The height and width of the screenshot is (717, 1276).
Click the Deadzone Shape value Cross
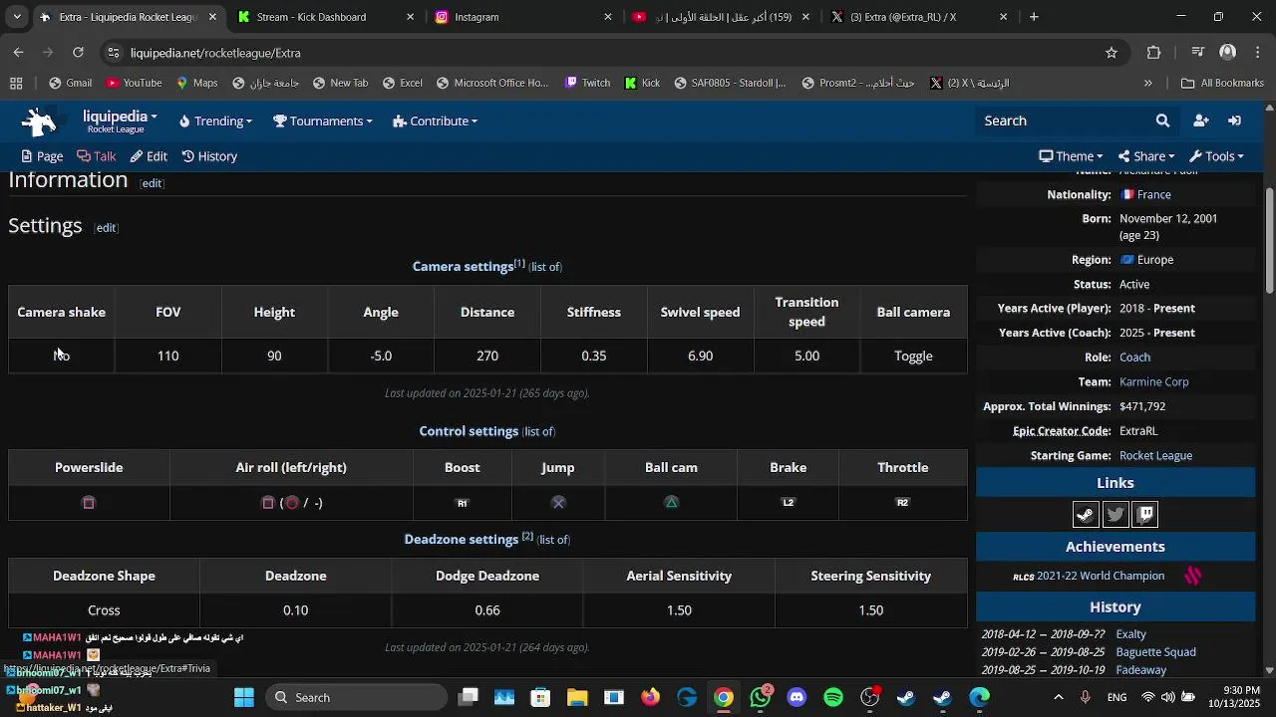click(x=104, y=610)
